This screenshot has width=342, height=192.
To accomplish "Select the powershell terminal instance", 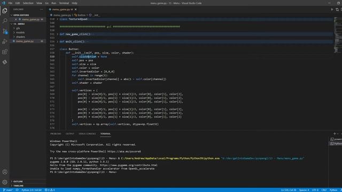I will click(336, 139).
